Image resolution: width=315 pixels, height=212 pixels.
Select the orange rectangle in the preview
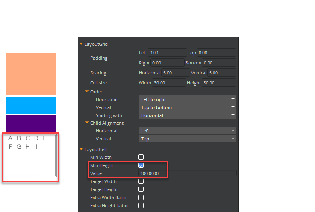31,74
